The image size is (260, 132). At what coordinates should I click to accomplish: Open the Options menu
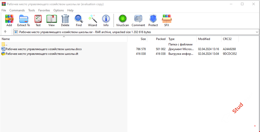pos(58,10)
